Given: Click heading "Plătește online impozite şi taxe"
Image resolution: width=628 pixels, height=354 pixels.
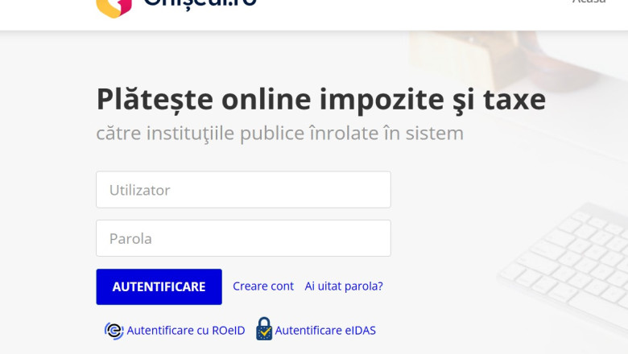Looking at the screenshot, I should coord(320,99).
